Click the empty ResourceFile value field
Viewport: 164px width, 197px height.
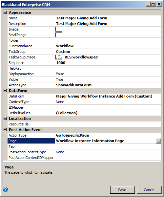tap(108, 124)
